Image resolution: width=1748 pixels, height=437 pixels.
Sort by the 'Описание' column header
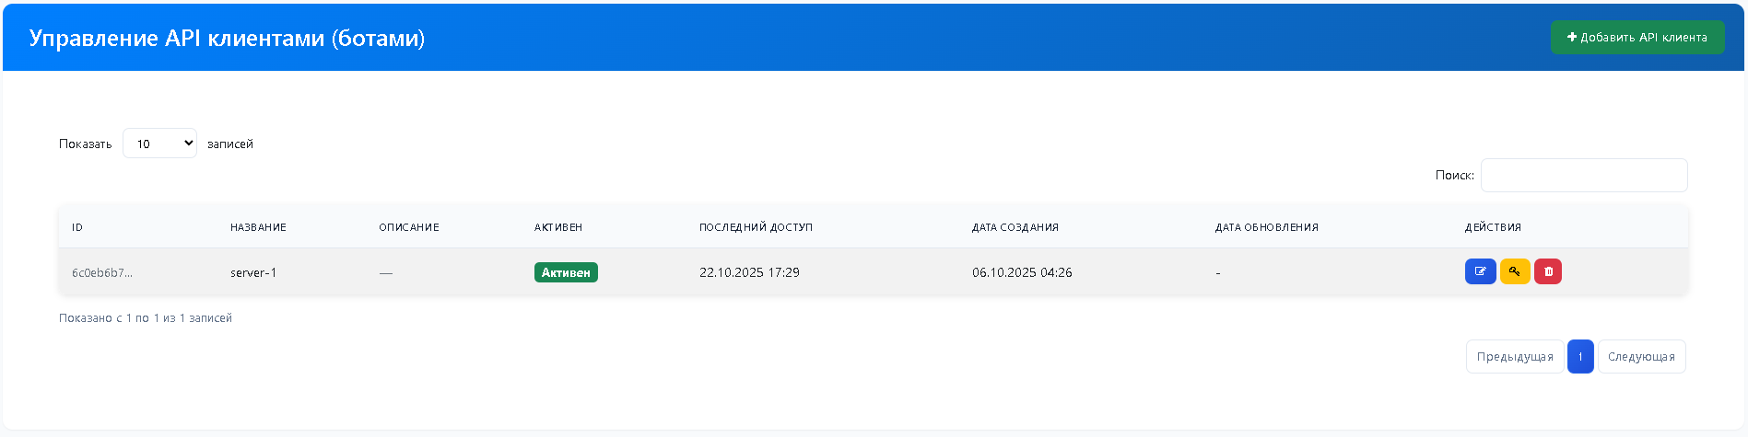click(x=408, y=227)
